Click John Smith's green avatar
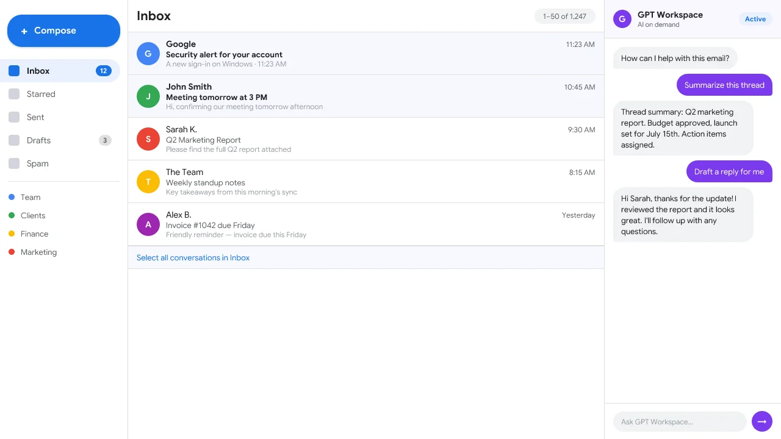This screenshot has width=781, height=439. pyautogui.click(x=148, y=96)
